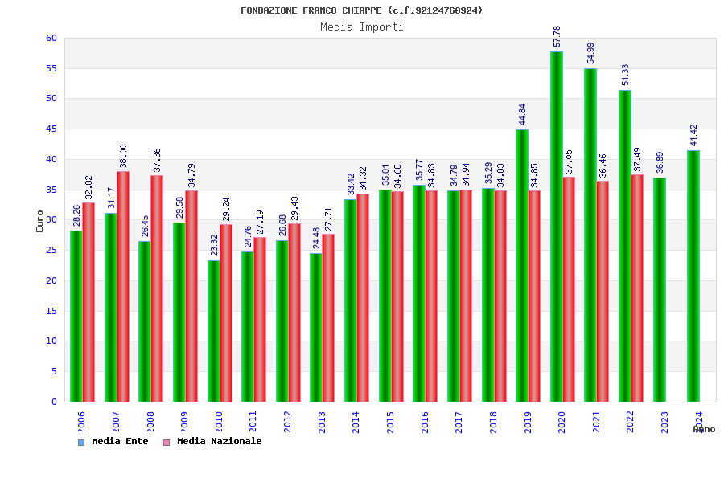Click the 2020 x-axis year label
Image resolution: width=724 pixels, height=482 pixels.
point(562,422)
